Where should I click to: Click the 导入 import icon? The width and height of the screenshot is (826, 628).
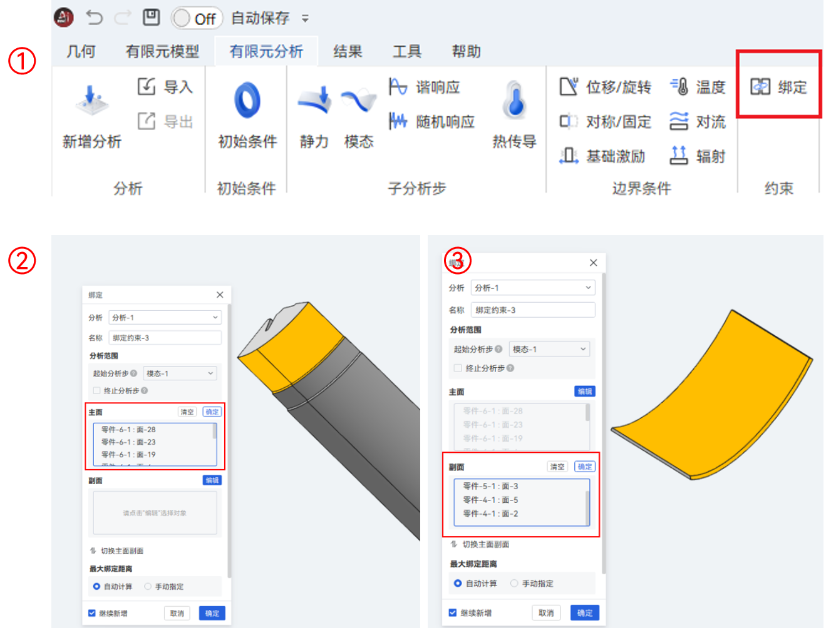146,86
